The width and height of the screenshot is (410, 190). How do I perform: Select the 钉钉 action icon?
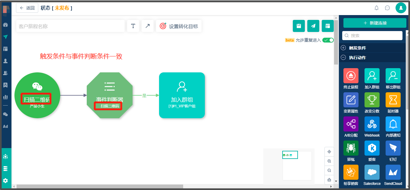[393, 148]
